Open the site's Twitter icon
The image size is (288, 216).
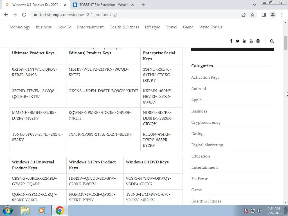point(238,41)
